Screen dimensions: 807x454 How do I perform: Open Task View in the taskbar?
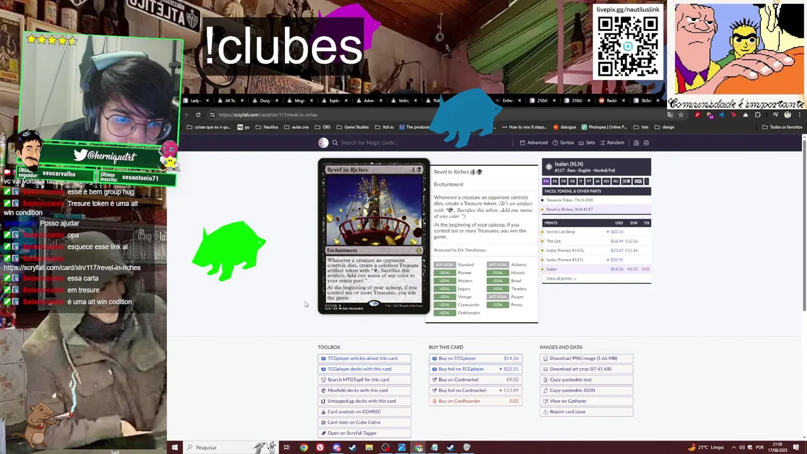pos(286,448)
